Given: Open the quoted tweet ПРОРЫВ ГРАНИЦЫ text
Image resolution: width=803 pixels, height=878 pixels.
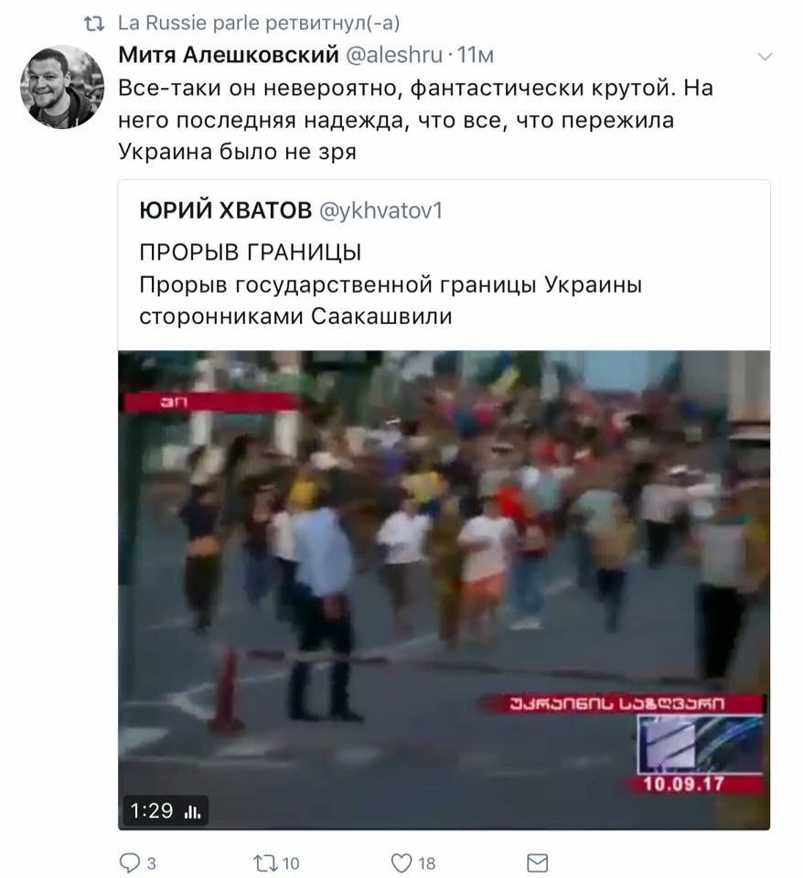Looking at the screenshot, I should tap(251, 252).
